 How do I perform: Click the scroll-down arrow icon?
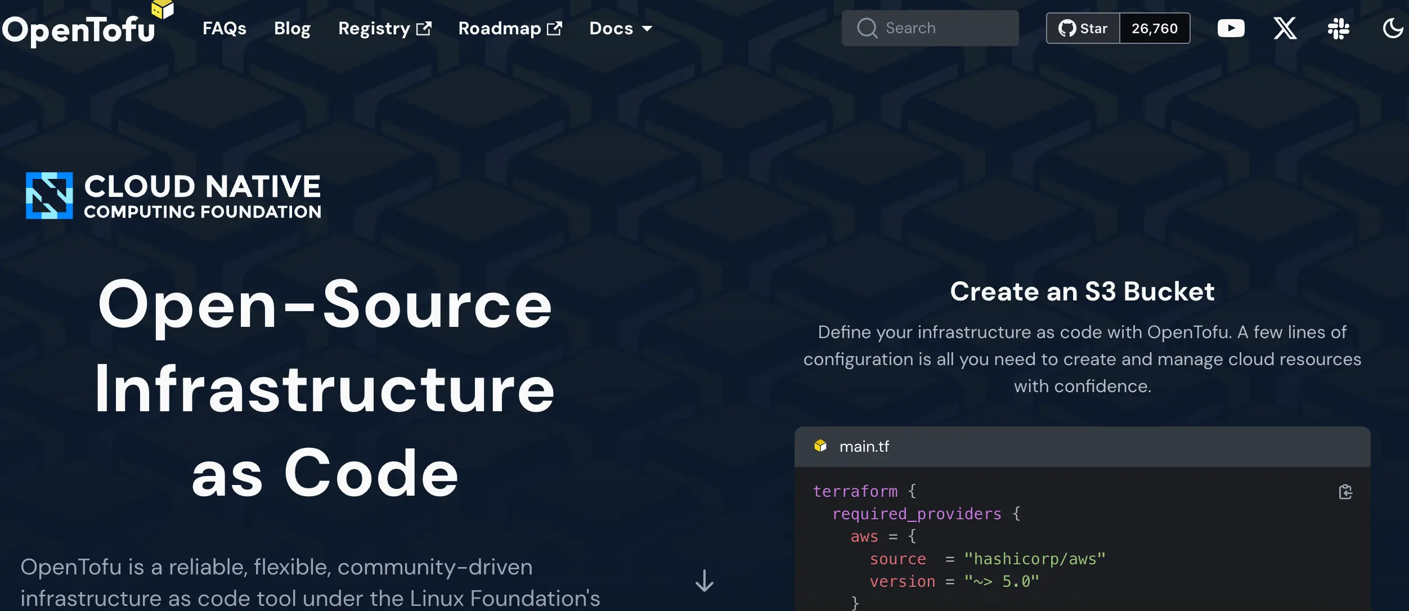(x=704, y=581)
